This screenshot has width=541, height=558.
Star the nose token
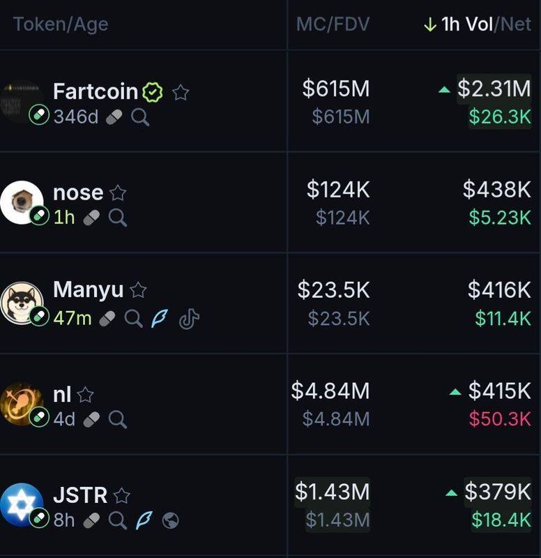[118, 193]
